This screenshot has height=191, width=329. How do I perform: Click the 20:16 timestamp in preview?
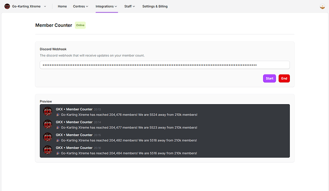pyautogui.click(x=97, y=148)
